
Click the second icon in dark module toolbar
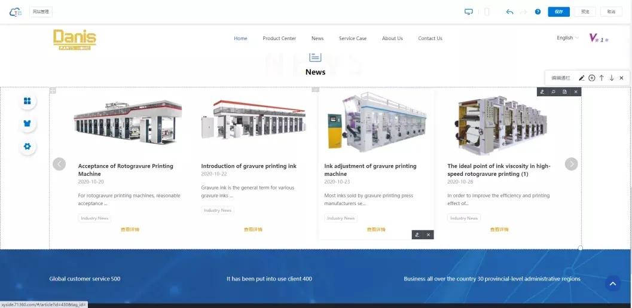pyautogui.click(x=554, y=92)
